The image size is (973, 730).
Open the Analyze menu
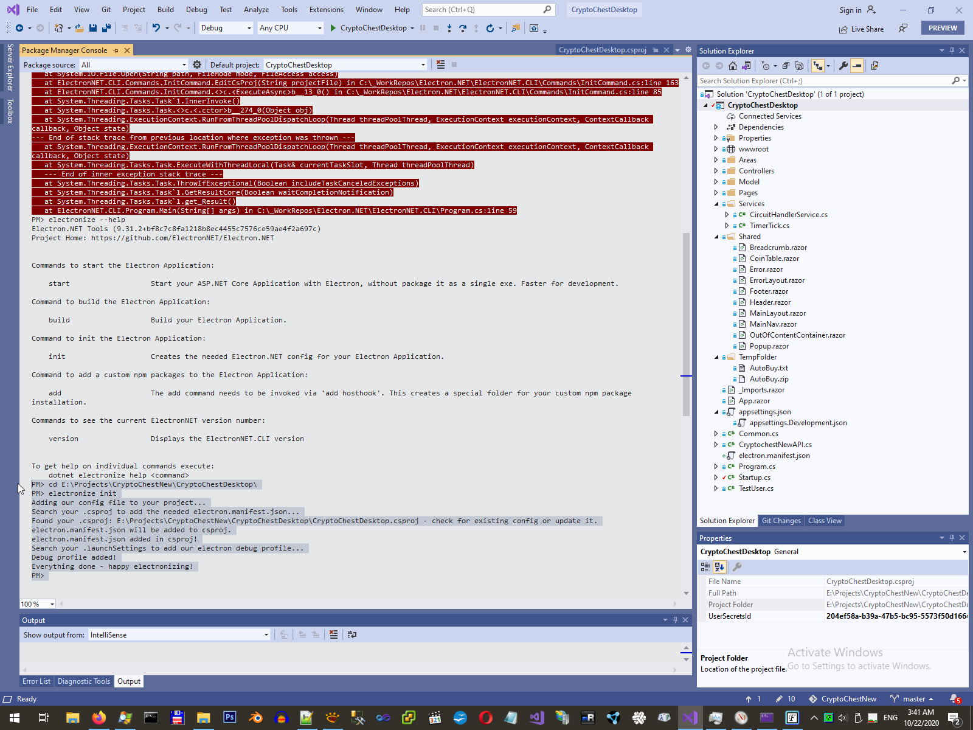click(x=256, y=10)
